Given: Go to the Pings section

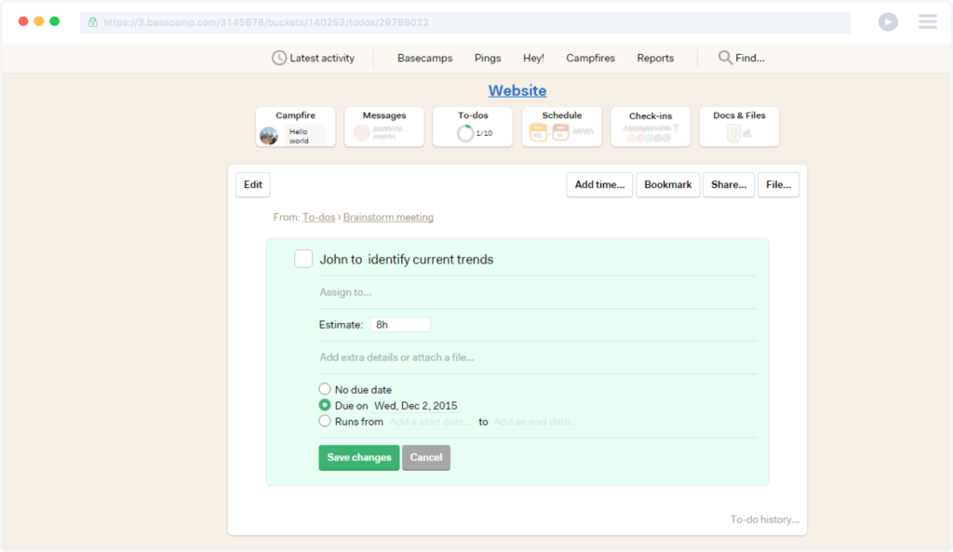Looking at the screenshot, I should coord(487,58).
